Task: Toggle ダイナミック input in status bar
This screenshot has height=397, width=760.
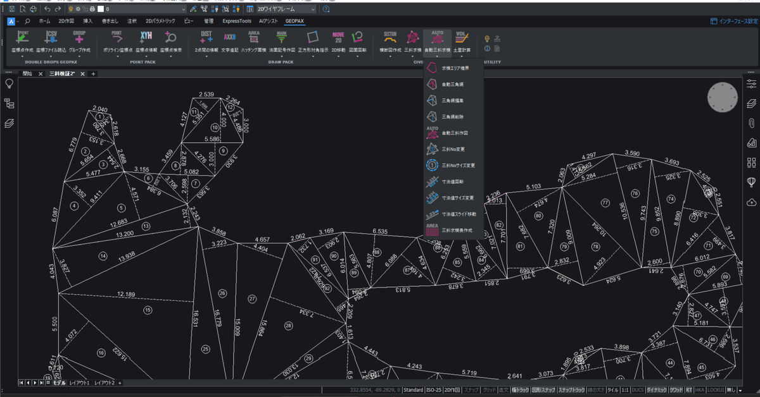Action: pyautogui.click(x=657, y=391)
